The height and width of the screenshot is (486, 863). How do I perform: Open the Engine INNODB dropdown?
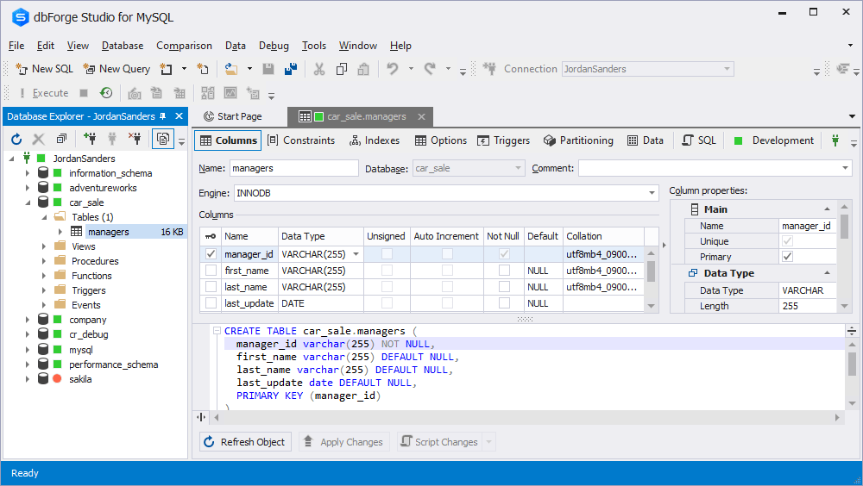click(x=652, y=193)
